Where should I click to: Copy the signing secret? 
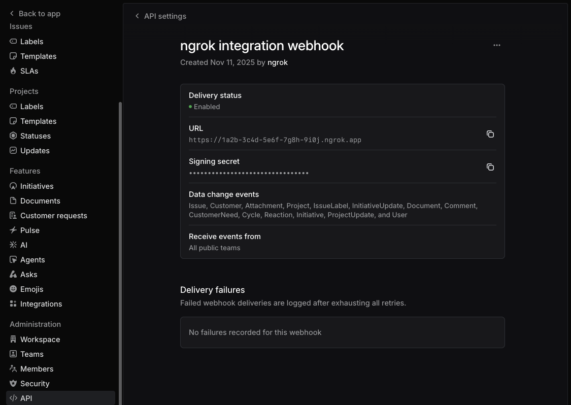490,167
